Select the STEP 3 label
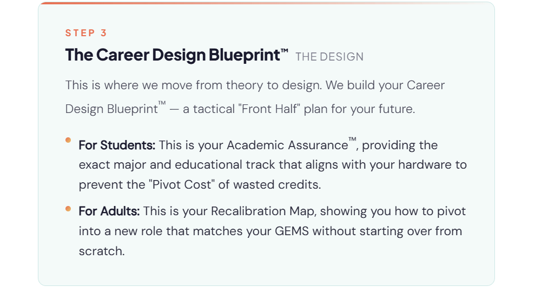 87,33
